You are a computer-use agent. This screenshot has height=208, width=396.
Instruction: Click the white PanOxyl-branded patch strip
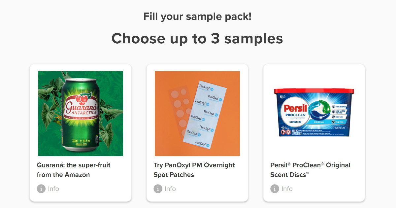pos(209,114)
